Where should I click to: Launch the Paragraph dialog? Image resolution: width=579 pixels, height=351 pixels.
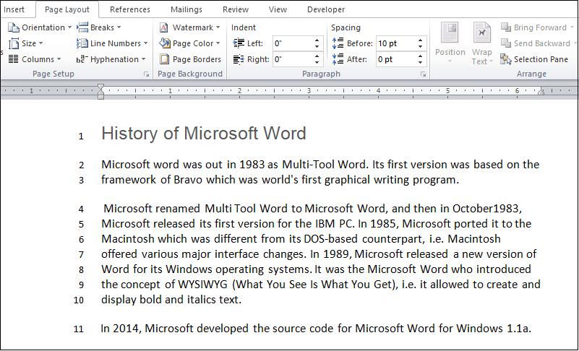point(423,74)
